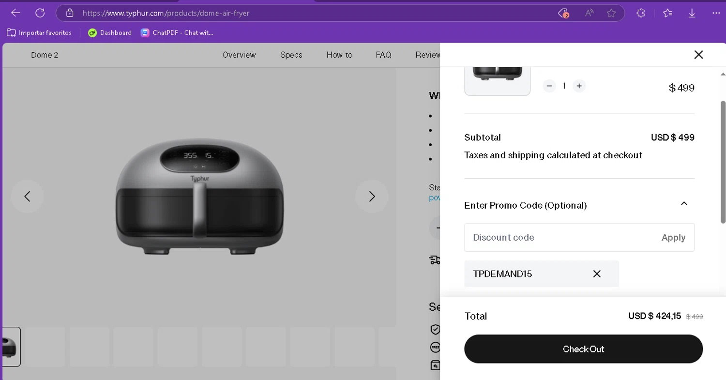Go to the How to section tab
Screen dimensions: 726x380
click(x=339, y=55)
